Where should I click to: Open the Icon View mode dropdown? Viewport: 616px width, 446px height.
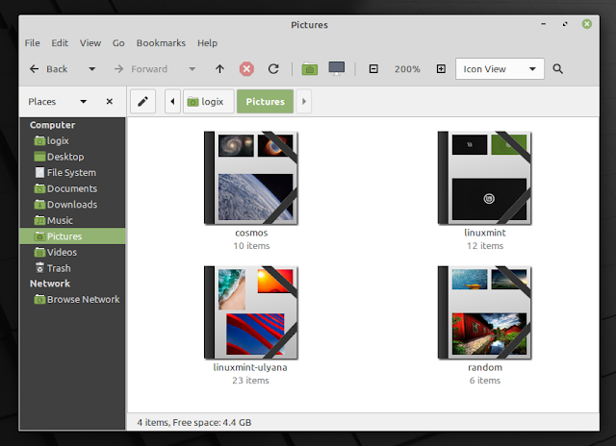click(500, 69)
